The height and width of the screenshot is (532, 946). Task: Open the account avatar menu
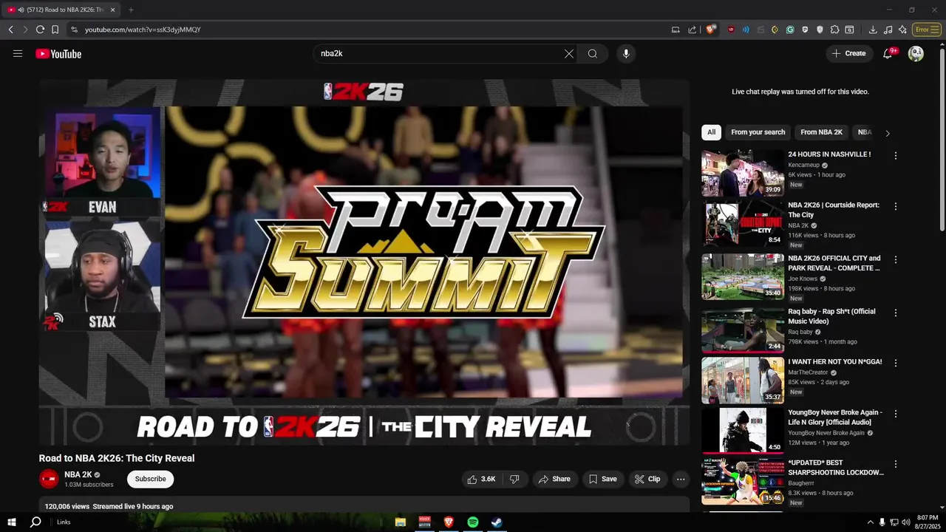pyautogui.click(x=916, y=53)
